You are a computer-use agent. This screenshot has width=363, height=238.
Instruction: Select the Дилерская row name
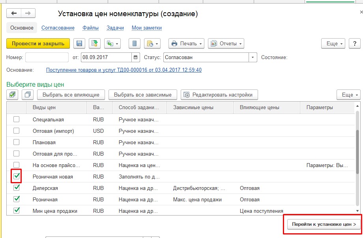click(45, 188)
